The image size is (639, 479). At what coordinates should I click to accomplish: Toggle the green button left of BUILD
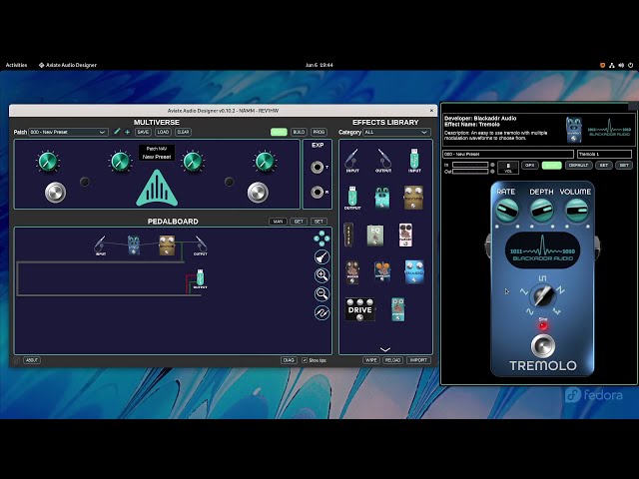[x=279, y=132]
